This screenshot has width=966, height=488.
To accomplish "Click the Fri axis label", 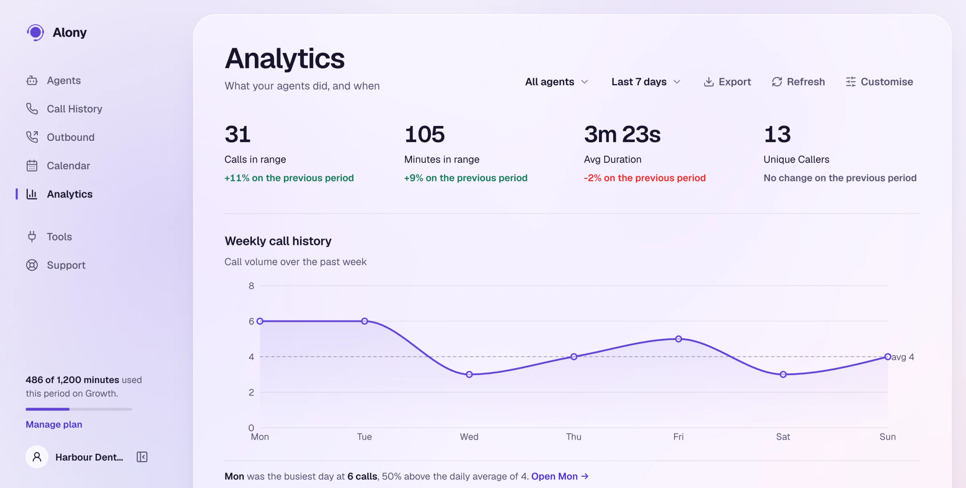I will [x=678, y=437].
